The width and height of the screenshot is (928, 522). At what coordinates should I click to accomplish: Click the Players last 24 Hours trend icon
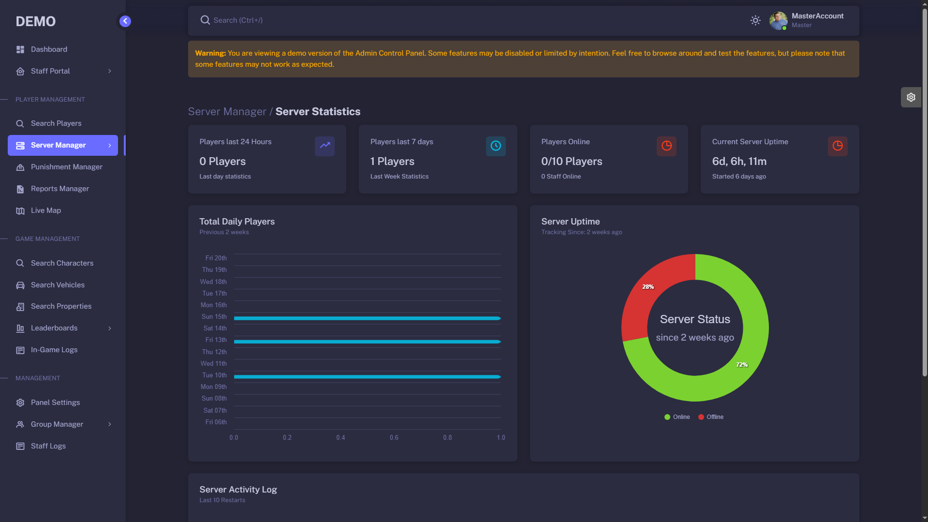[x=324, y=146]
